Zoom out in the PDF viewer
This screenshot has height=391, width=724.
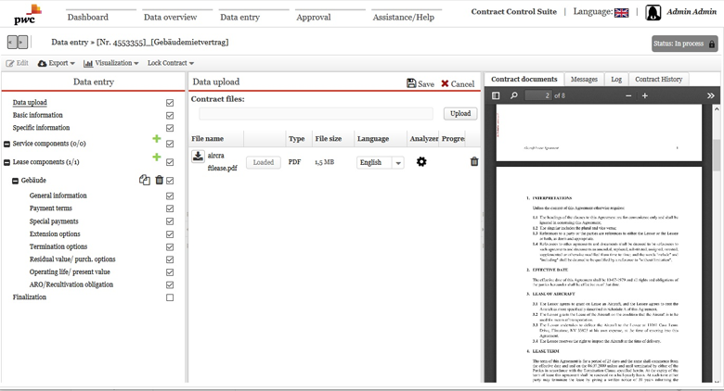click(628, 95)
